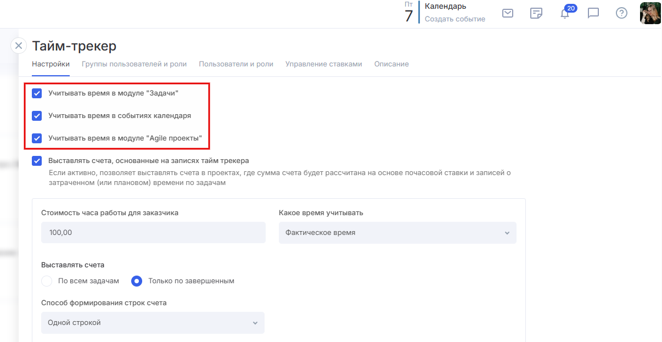Open the help question mark icon

[621, 13]
